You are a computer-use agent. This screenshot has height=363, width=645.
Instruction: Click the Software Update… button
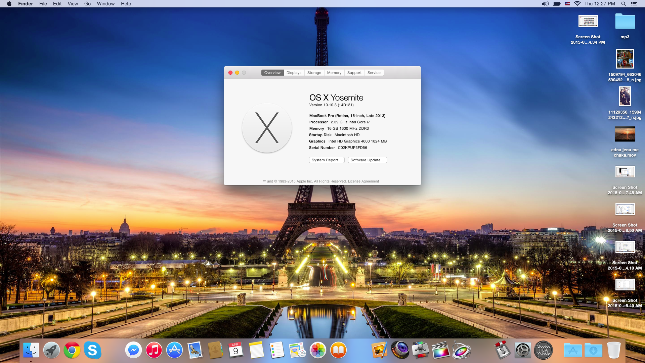[368, 160]
